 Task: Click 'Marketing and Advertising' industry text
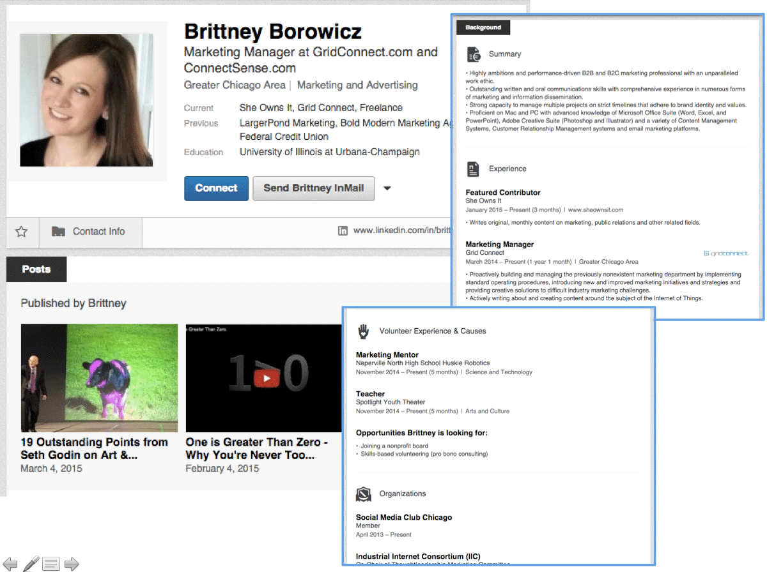[x=357, y=85]
